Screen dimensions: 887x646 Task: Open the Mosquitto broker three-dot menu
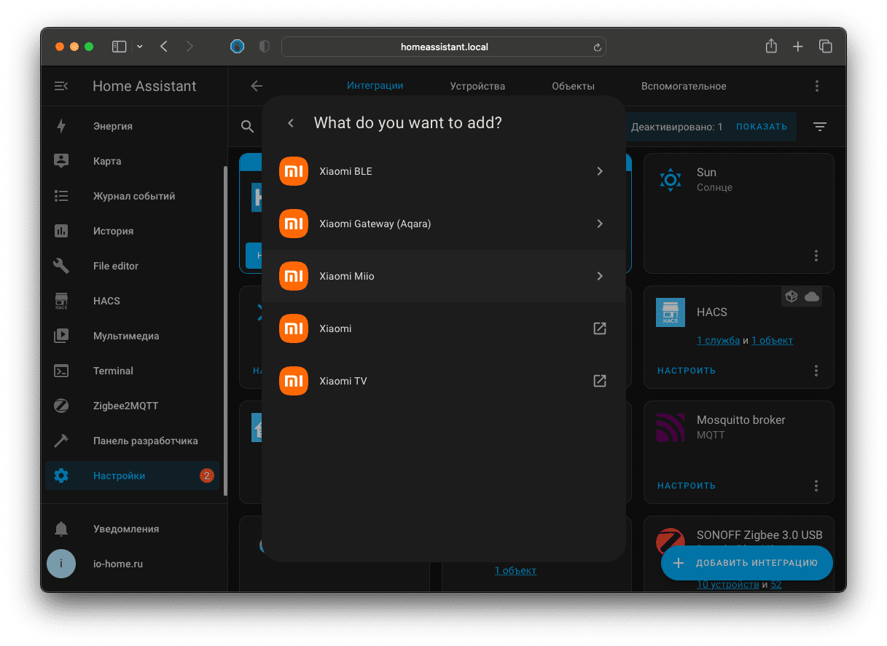816,486
